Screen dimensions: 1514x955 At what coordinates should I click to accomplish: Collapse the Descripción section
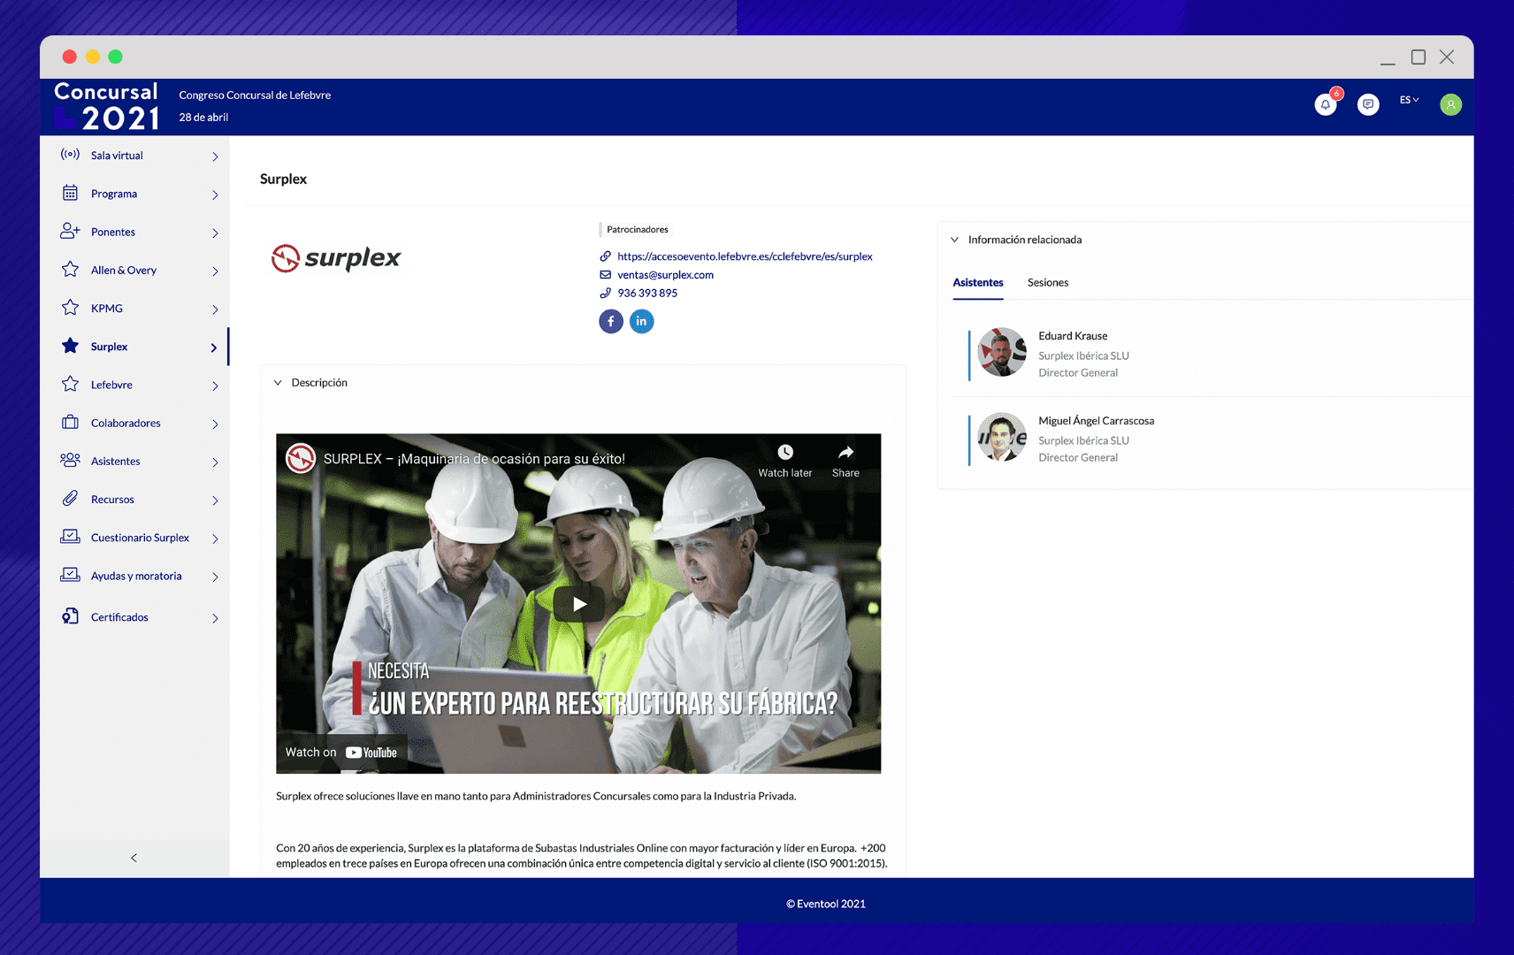point(278,383)
